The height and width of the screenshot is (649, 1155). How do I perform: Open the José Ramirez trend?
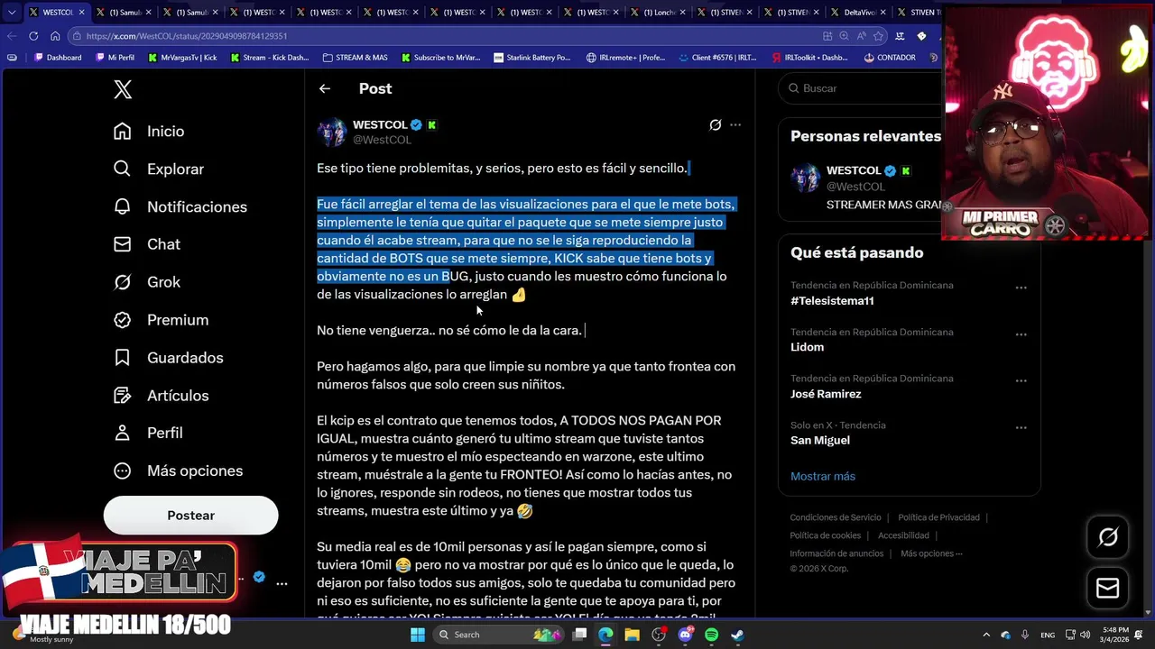(x=826, y=394)
